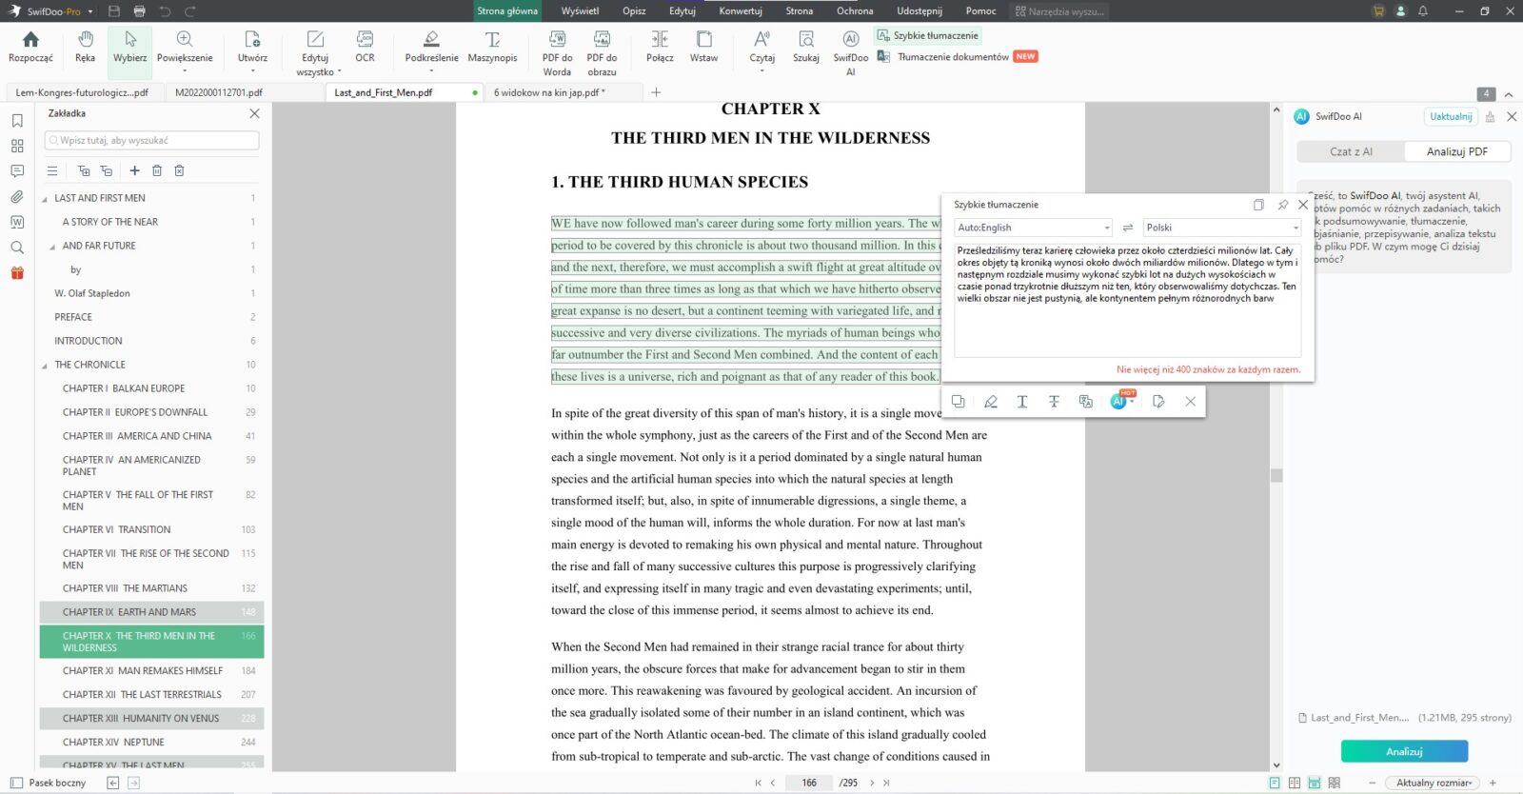Screen dimensions: 1523x794
Task: Click the bookmark search input field
Action: [152, 140]
